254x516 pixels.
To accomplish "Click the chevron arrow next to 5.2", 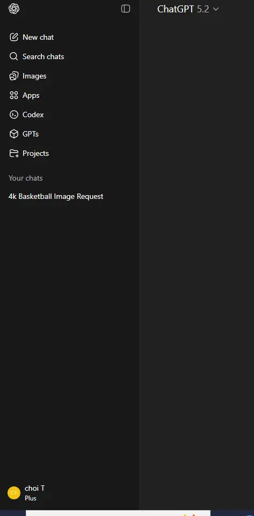I will click(x=216, y=9).
